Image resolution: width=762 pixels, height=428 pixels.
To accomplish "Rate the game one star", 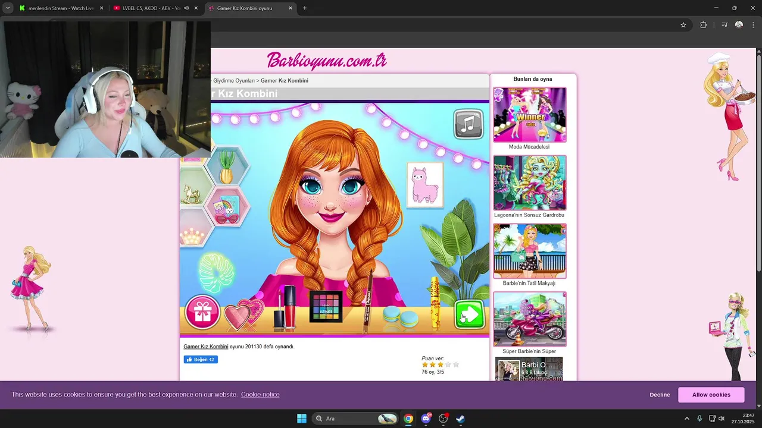I will pos(425,365).
